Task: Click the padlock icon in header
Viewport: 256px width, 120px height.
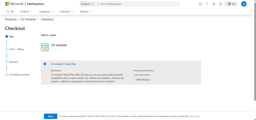Action: (220, 4)
